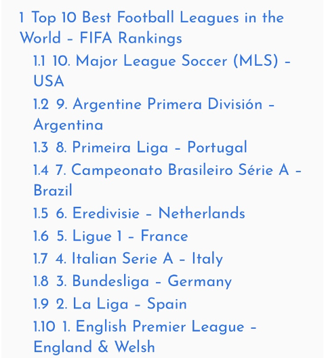This screenshot has height=358, width=324.
Task: Click section number 1.3 in contents
Action: 41,147
